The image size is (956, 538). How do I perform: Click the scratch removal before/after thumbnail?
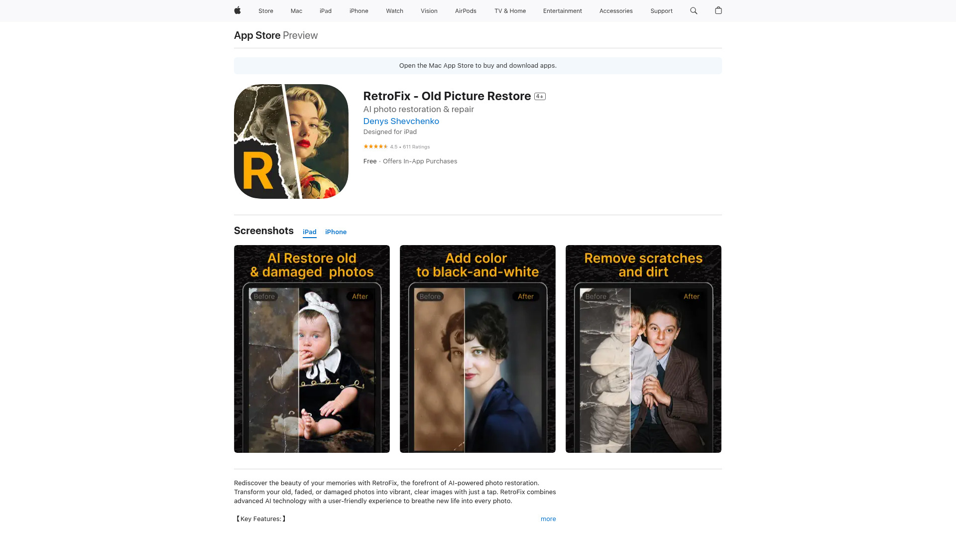point(643,349)
